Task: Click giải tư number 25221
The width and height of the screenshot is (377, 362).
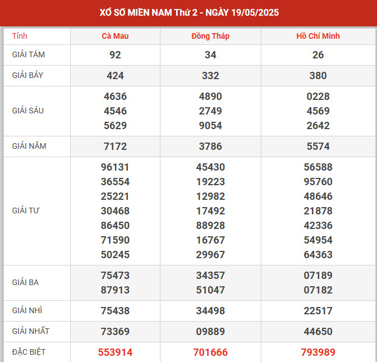Action: [115, 196]
